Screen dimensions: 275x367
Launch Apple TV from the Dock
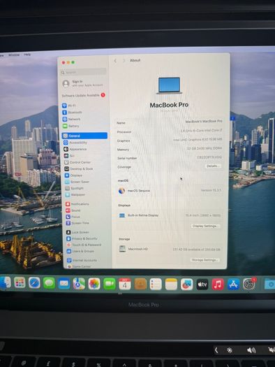(x=202, y=285)
